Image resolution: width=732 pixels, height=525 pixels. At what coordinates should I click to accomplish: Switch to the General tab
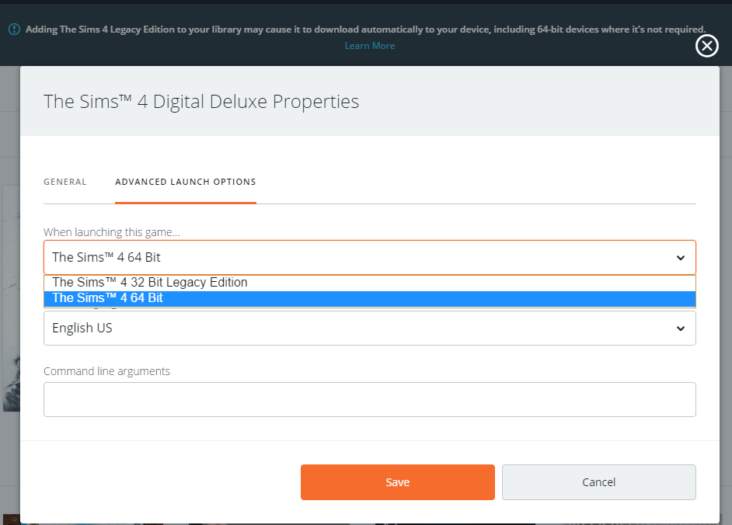65,182
